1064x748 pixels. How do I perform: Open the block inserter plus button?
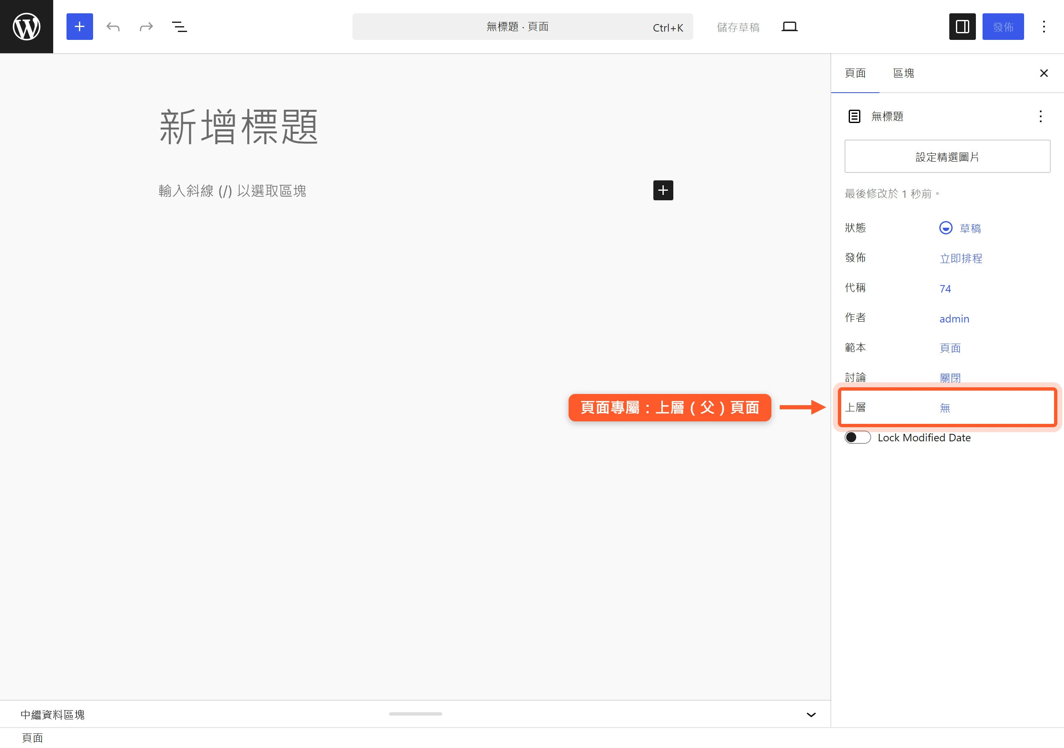80,27
